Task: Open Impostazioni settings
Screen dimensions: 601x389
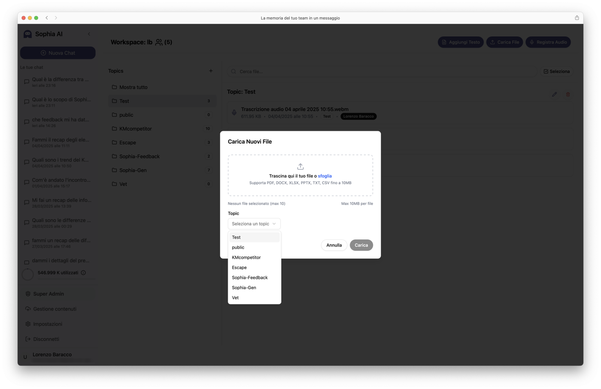Action: [58, 324]
